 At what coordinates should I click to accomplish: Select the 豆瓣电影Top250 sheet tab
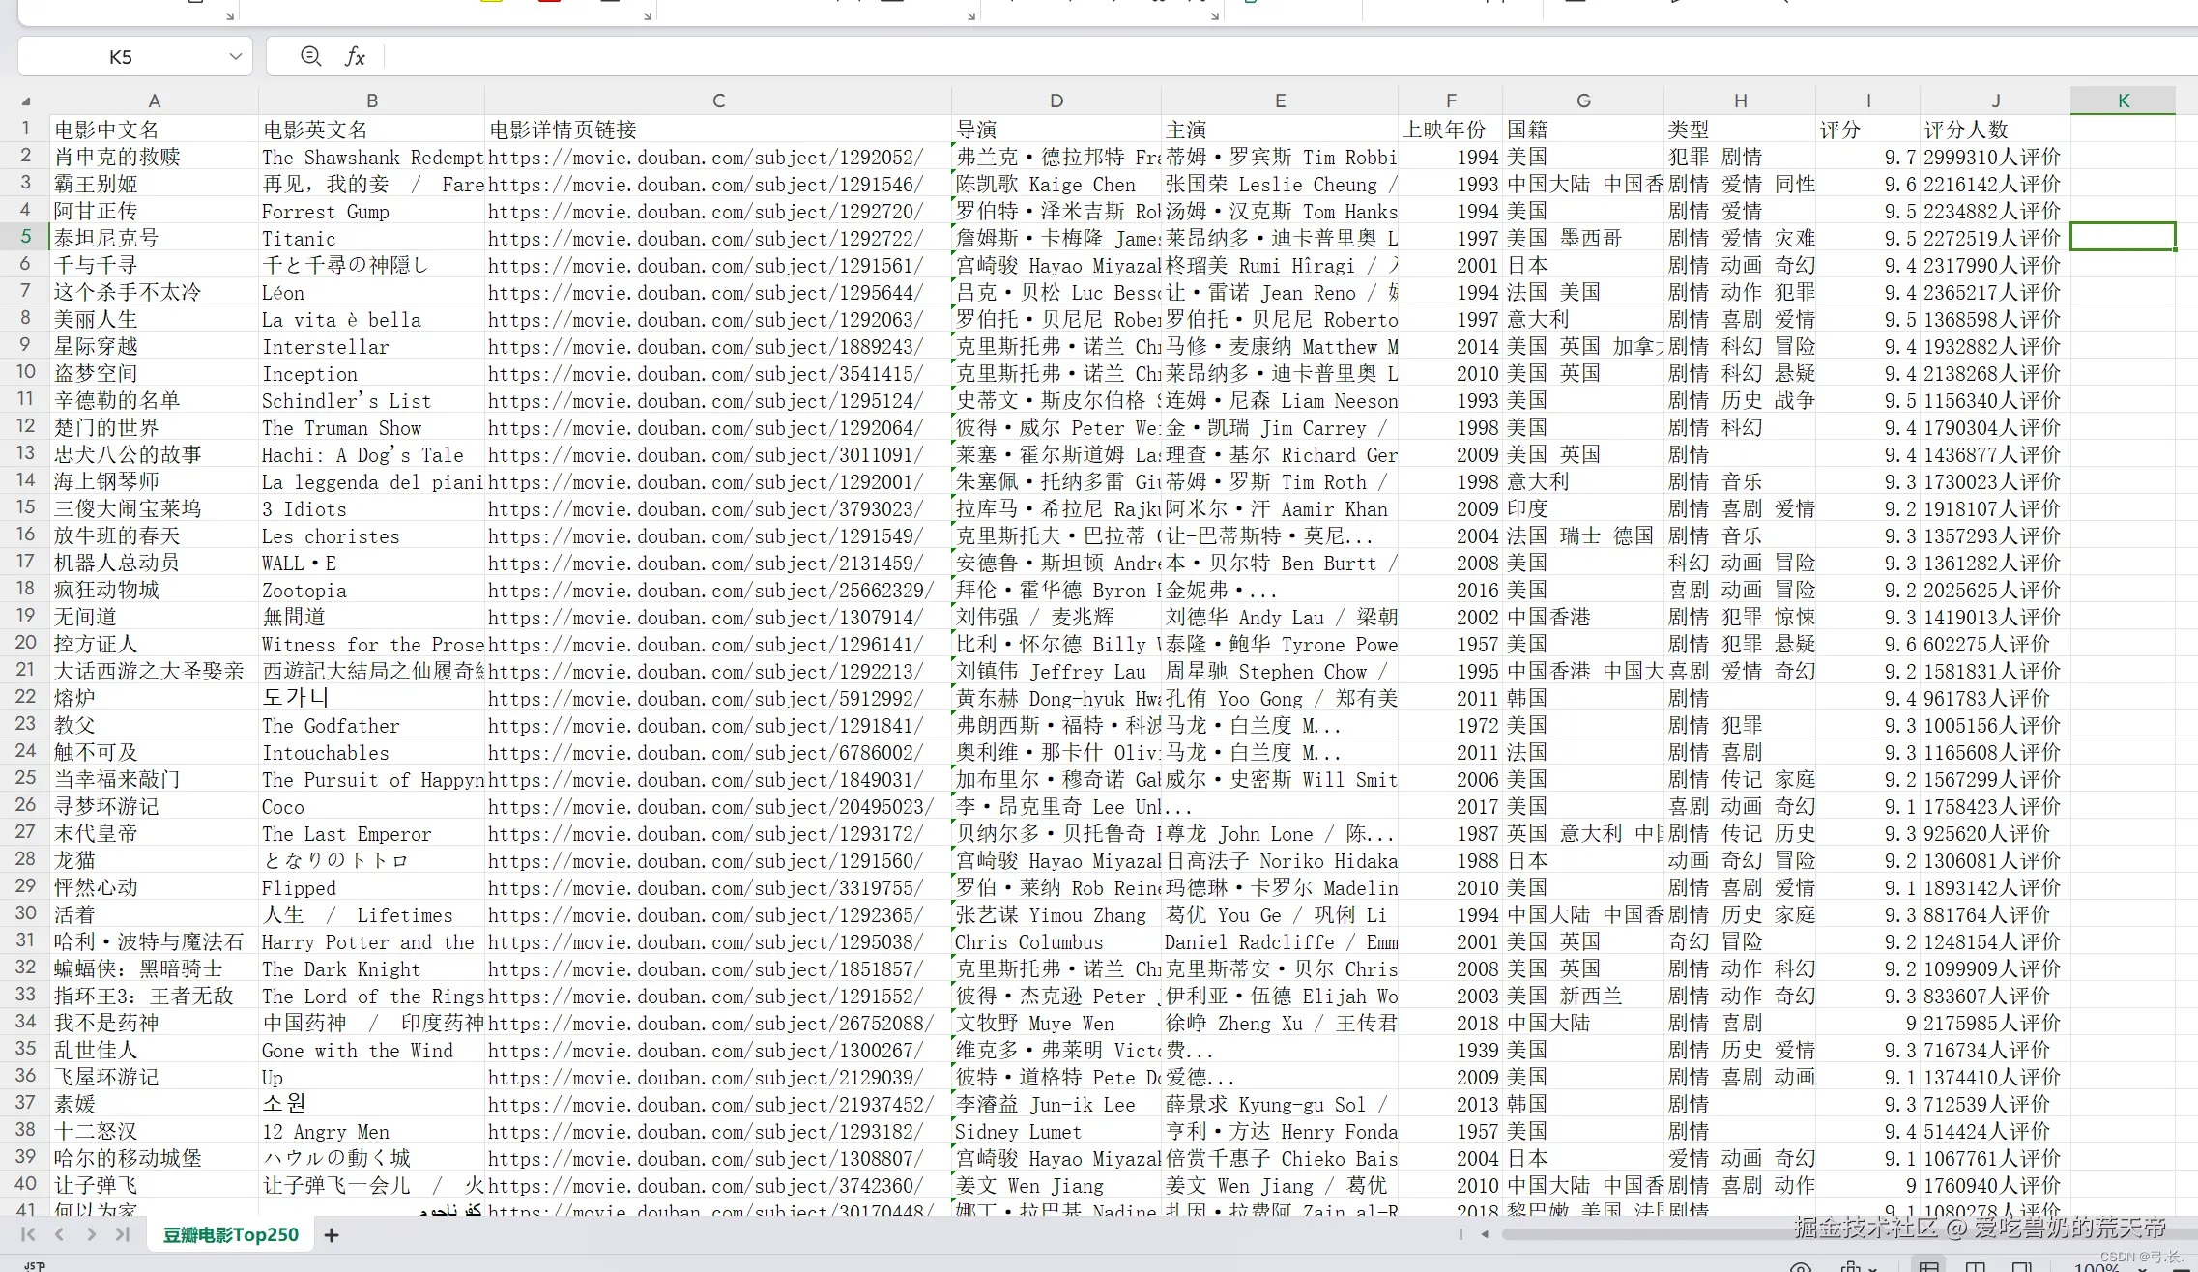click(x=230, y=1234)
